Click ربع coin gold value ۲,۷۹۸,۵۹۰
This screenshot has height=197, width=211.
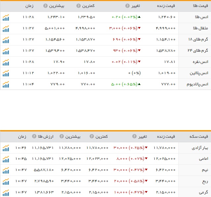pyautogui.click(x=44, y=181)
